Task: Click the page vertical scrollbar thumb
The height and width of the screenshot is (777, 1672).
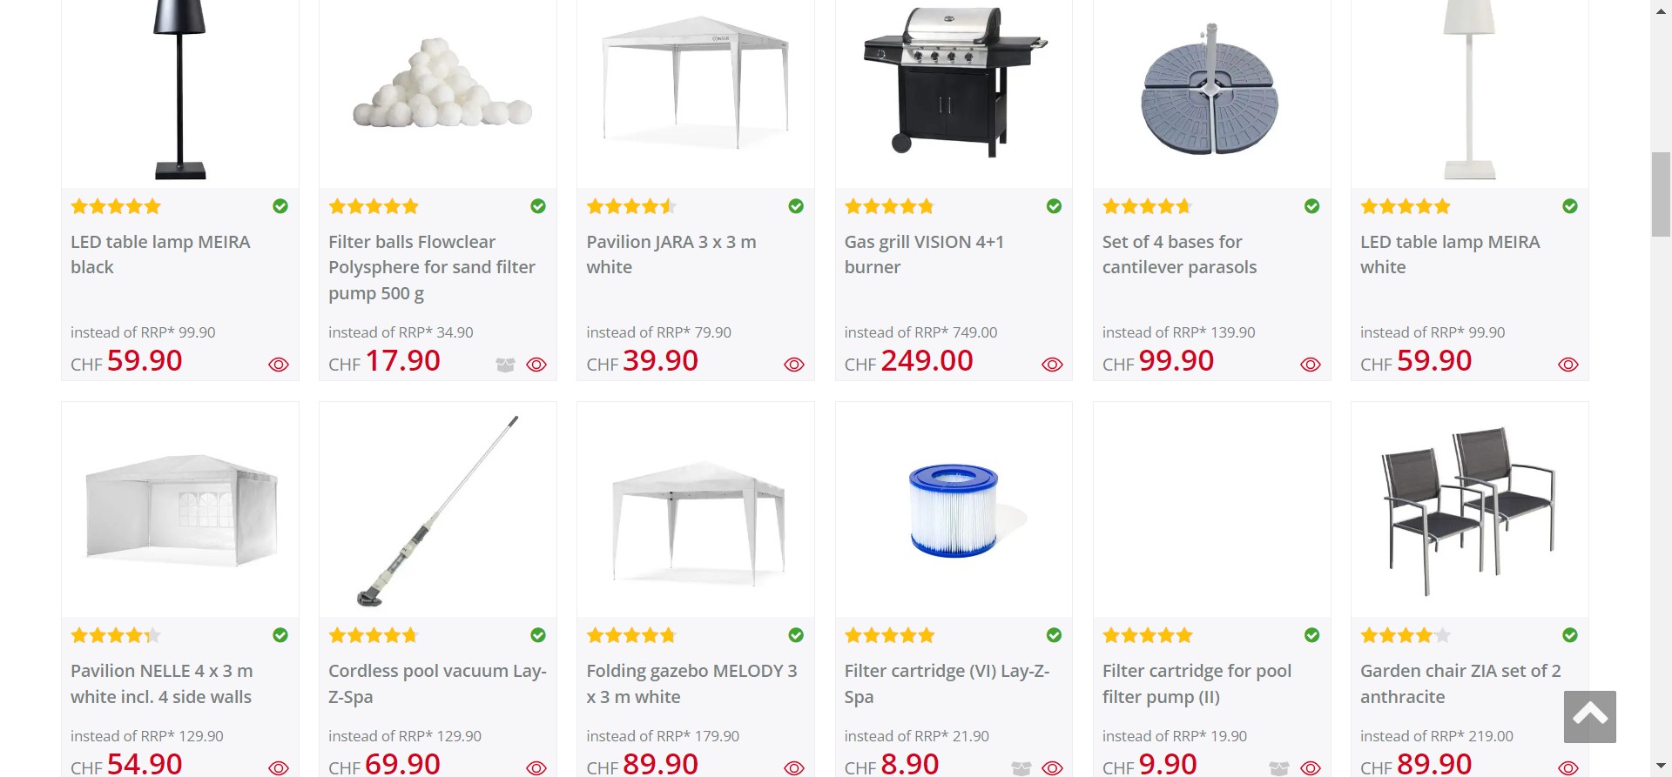Action: [1661, 193]
